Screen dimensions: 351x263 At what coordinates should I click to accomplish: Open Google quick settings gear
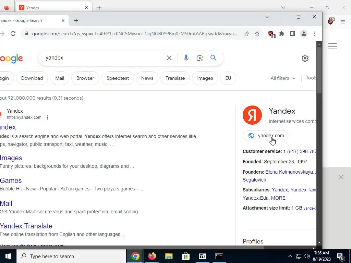coord(305,58)
